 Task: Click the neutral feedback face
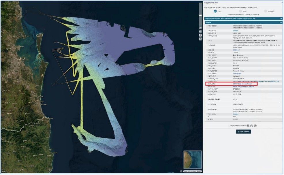251,126
